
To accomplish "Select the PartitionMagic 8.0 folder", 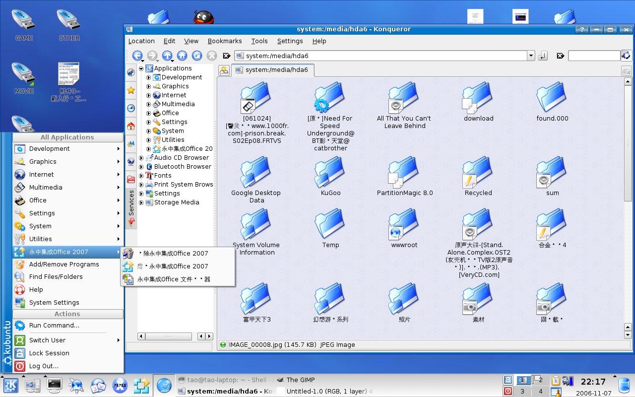I will tap(405, 177).
